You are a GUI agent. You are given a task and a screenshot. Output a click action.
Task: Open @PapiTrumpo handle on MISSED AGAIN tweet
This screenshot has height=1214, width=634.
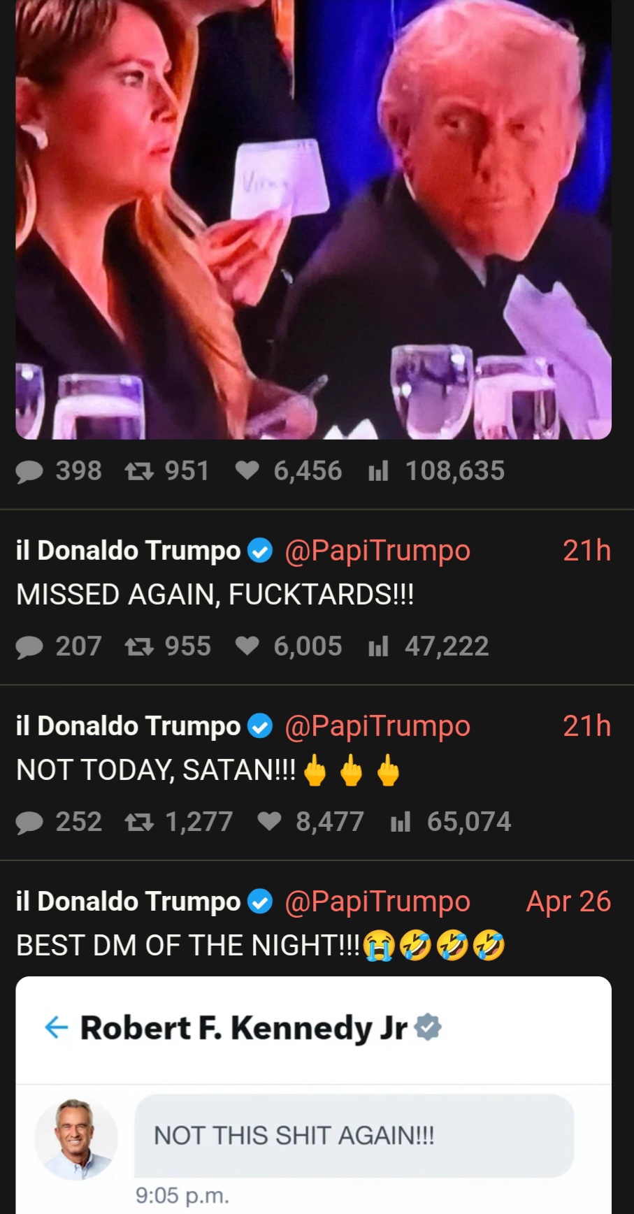(x=377, y=551)
